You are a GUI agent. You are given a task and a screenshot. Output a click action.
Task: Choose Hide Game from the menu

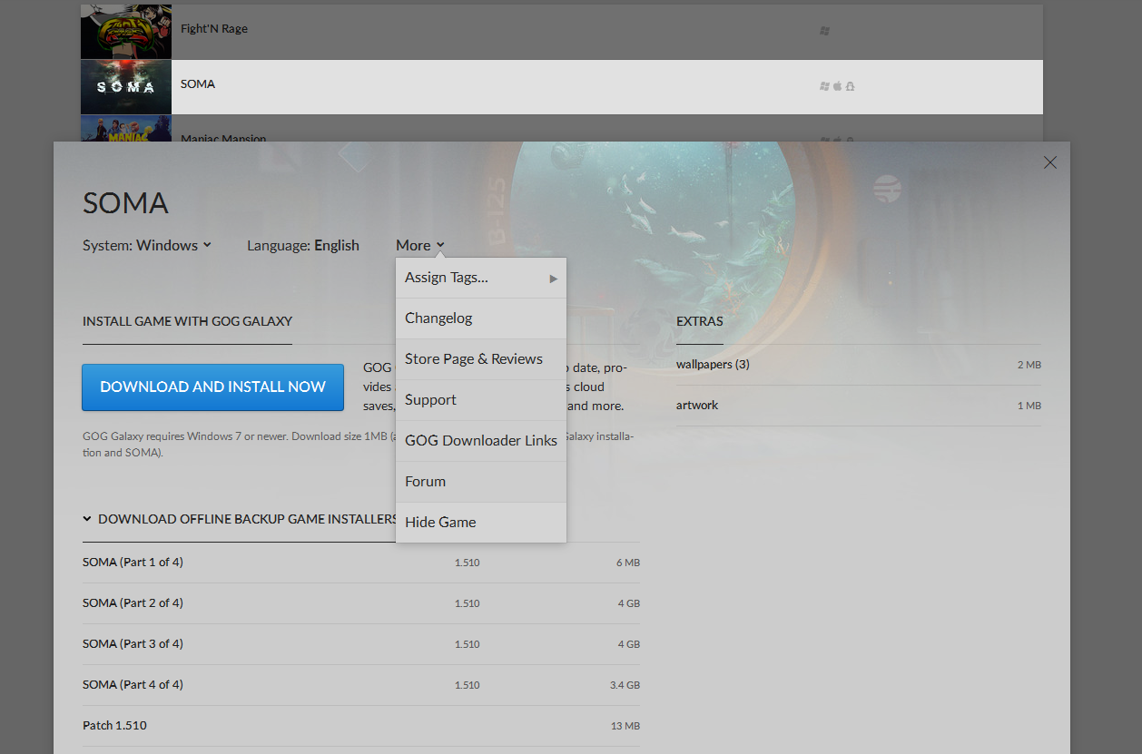click(x=481, y=523)
